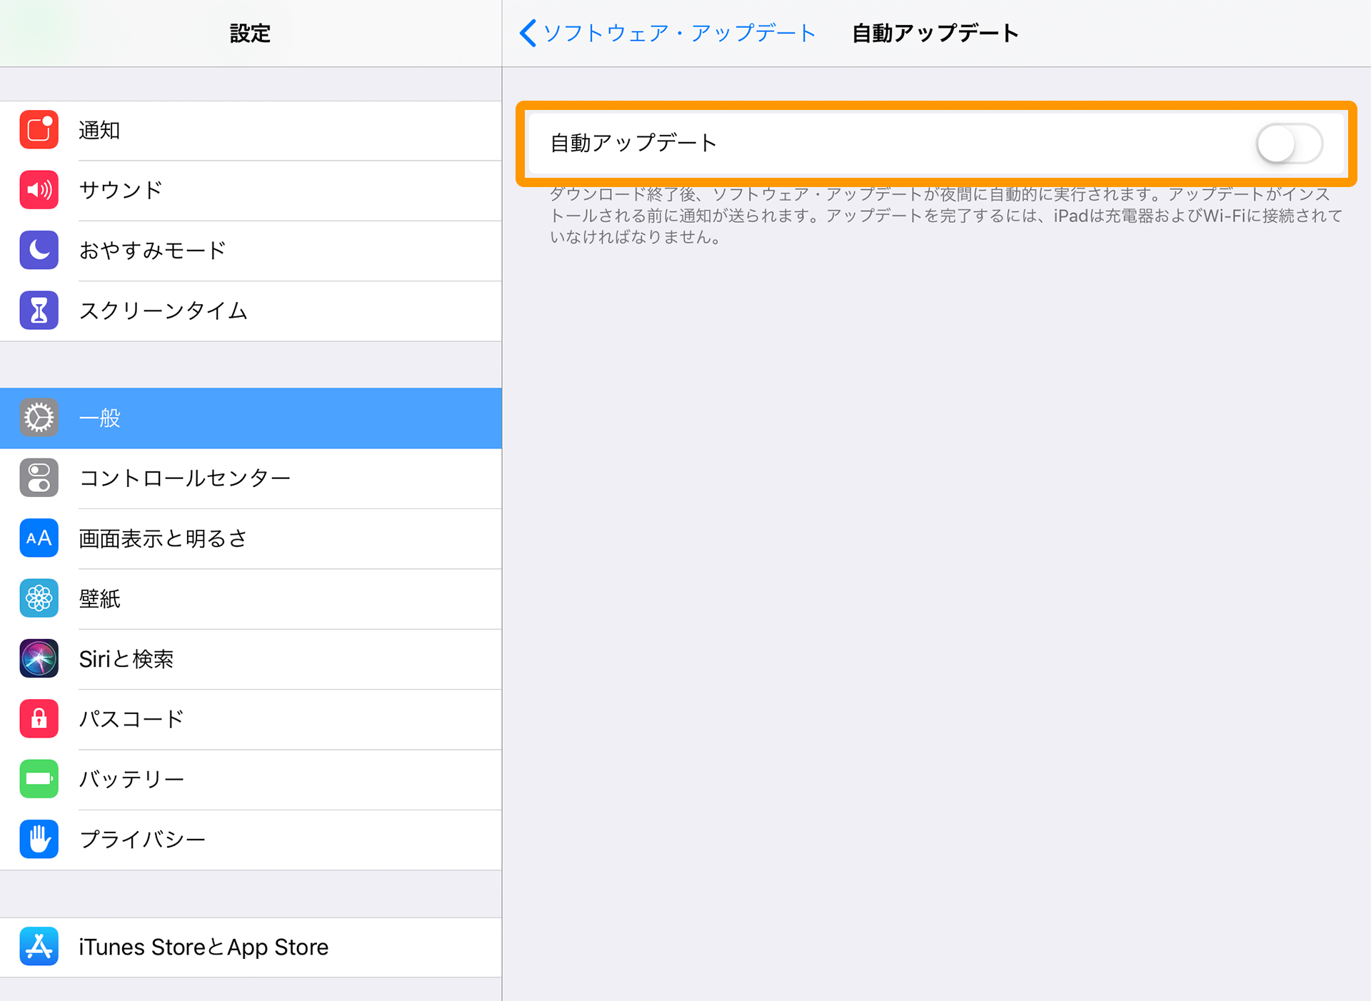Select おやすみモード settings
The width and height of the screenshot is (1371, 1001).
coord(250,249)
